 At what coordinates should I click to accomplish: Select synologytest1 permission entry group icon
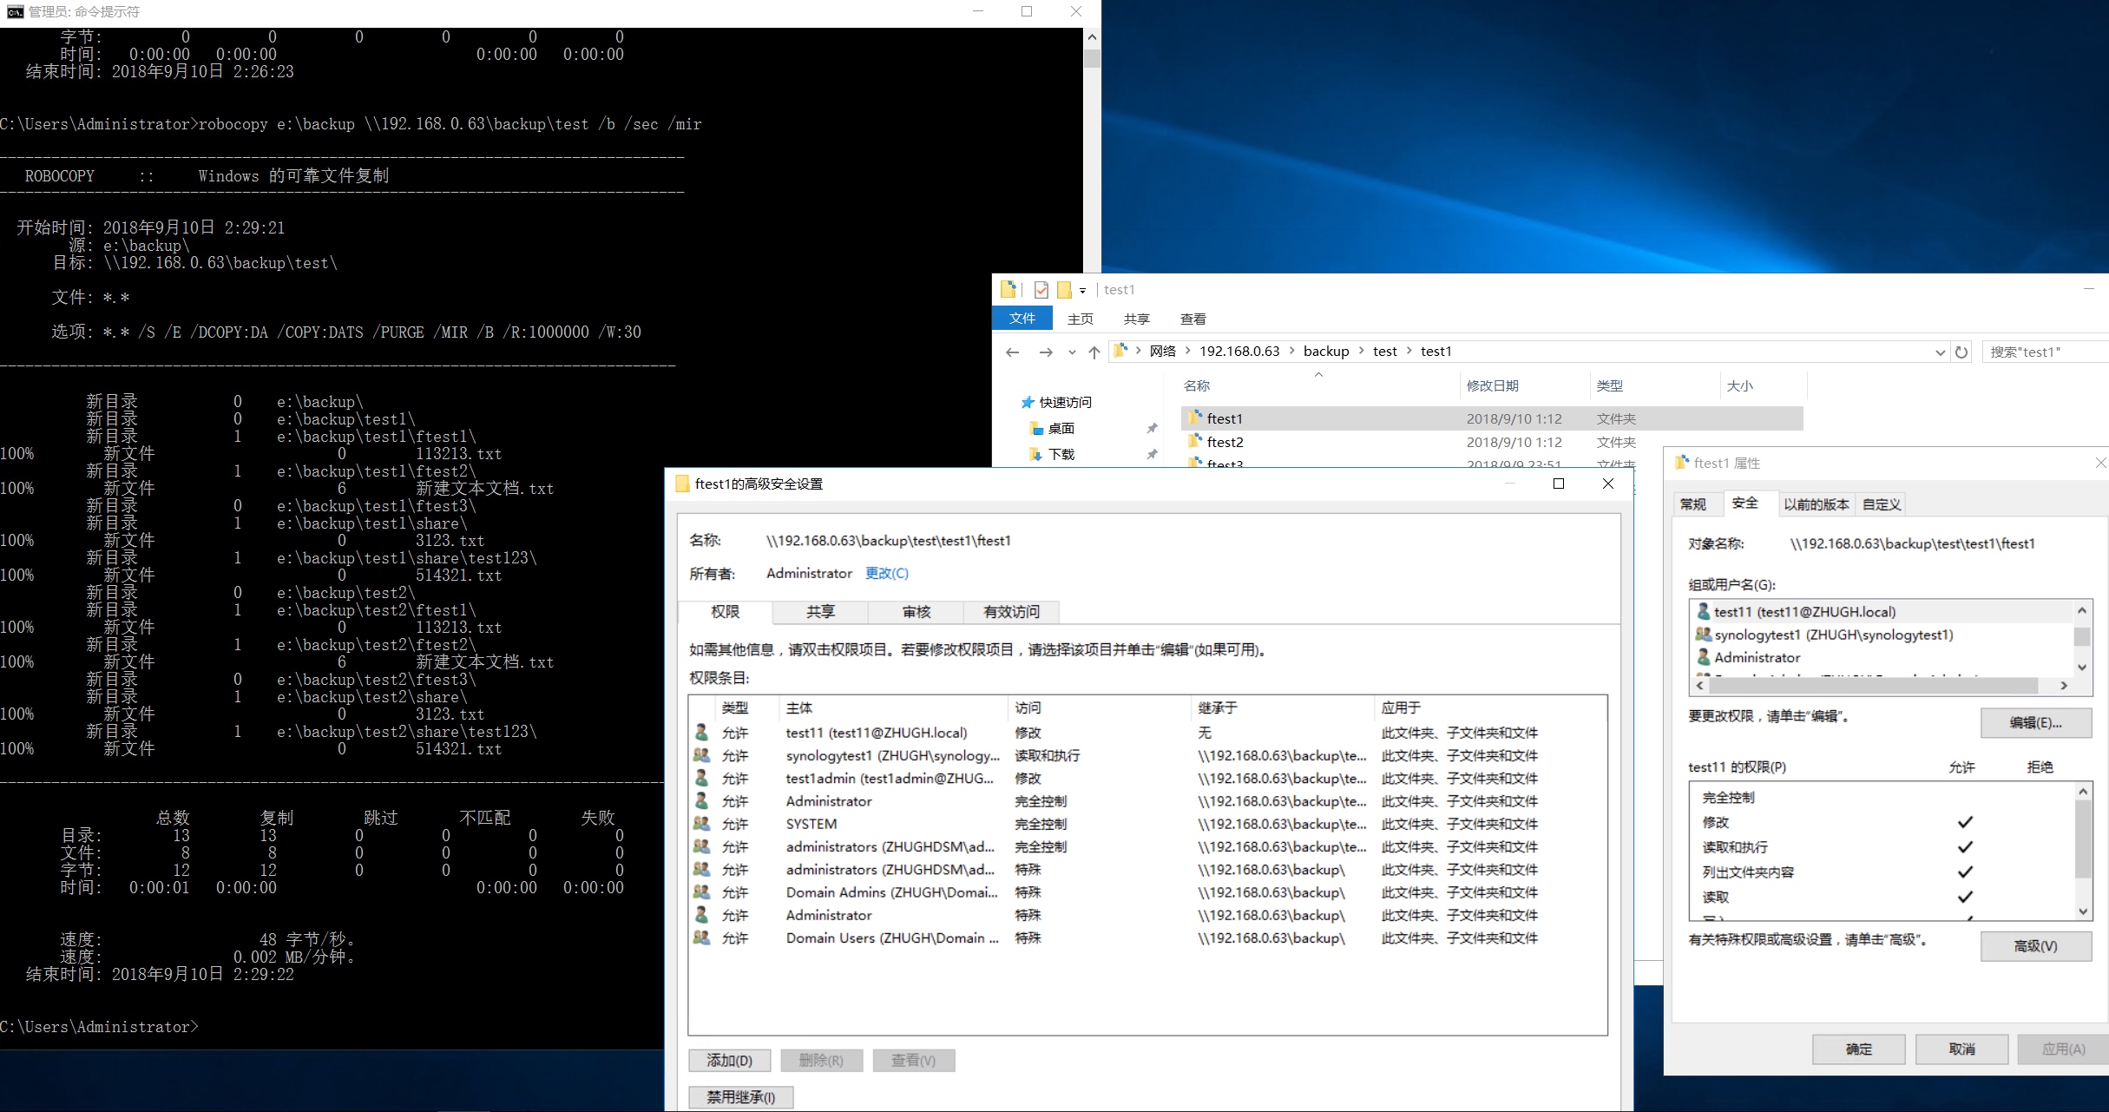coord(701,755)
